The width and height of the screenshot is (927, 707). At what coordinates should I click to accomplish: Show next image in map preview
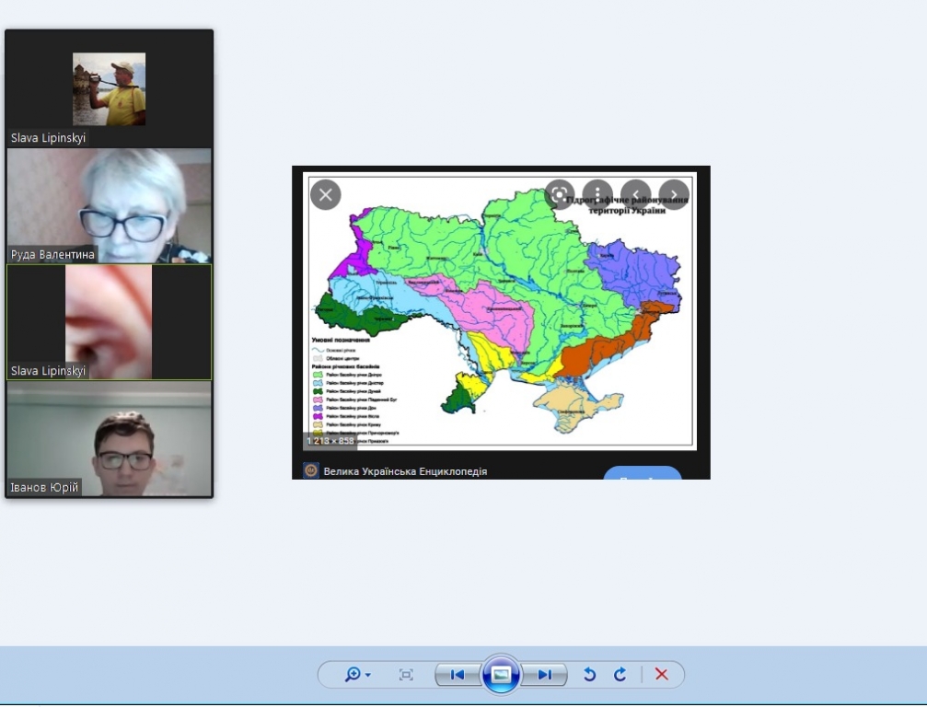(x=674, y=194)
